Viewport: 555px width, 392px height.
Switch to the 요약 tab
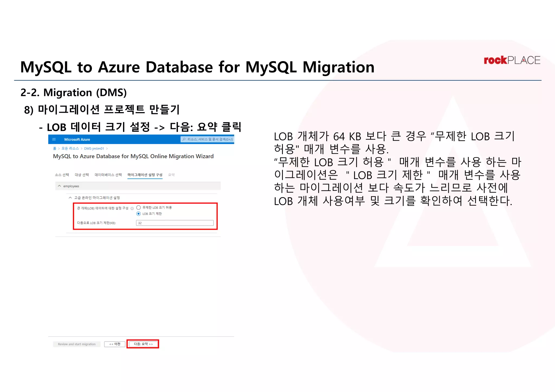[x=171, y=175]
